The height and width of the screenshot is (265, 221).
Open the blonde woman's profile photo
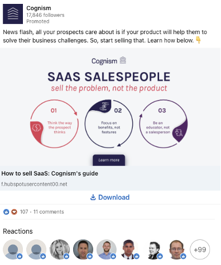click(x=60, y=249)
